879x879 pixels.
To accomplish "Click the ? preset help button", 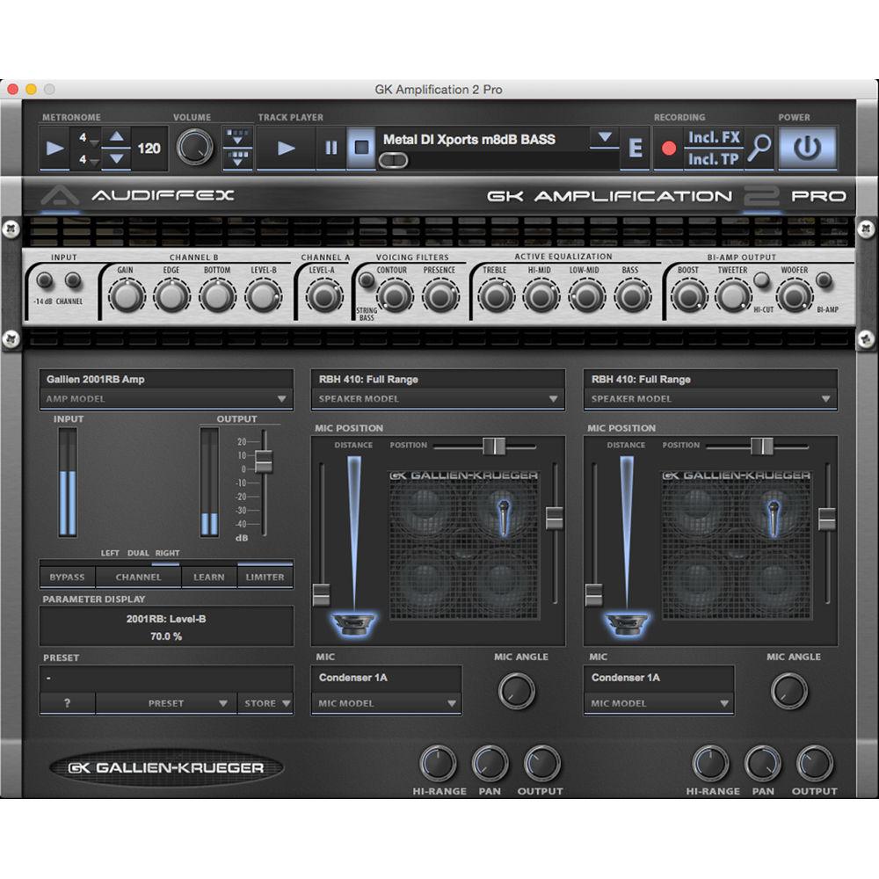I will (68, 703).
